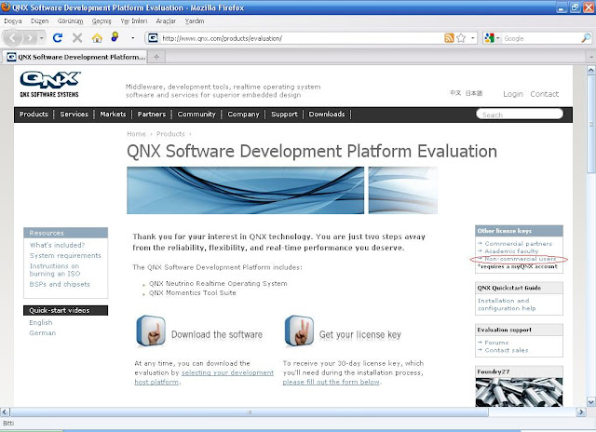Open the Non-commercial users license link

click(x=521, y=259)
